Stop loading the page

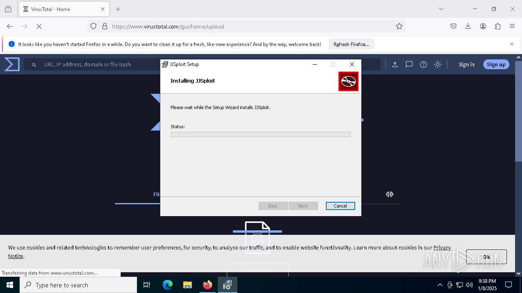pyautogui.click(x=39, y=26)
